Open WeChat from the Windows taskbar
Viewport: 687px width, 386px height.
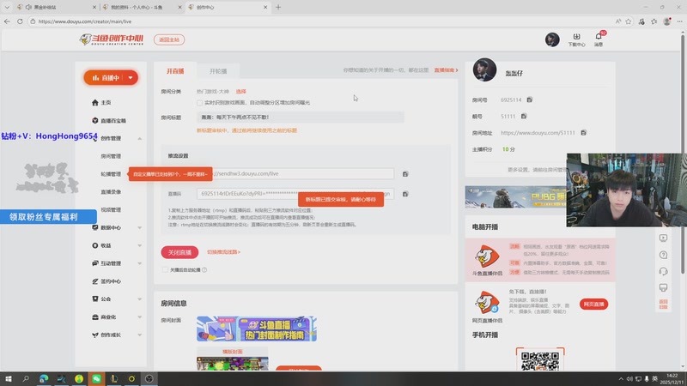97,378
